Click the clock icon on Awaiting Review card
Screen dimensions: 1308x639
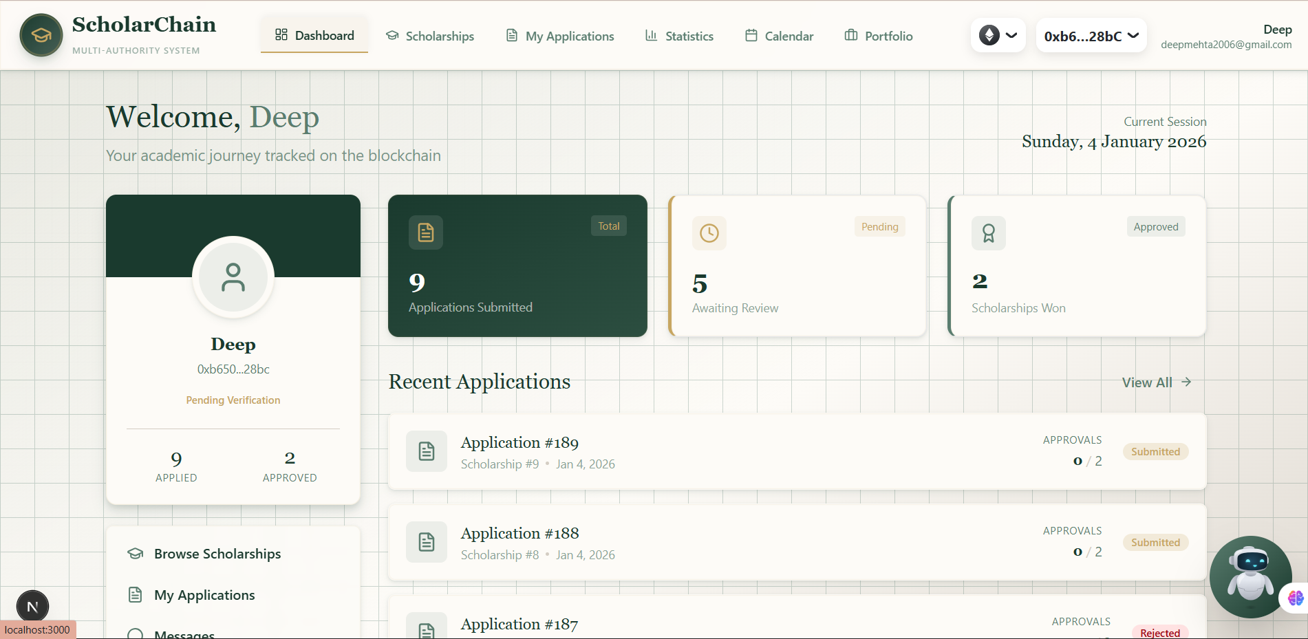[x=709, y=233]
